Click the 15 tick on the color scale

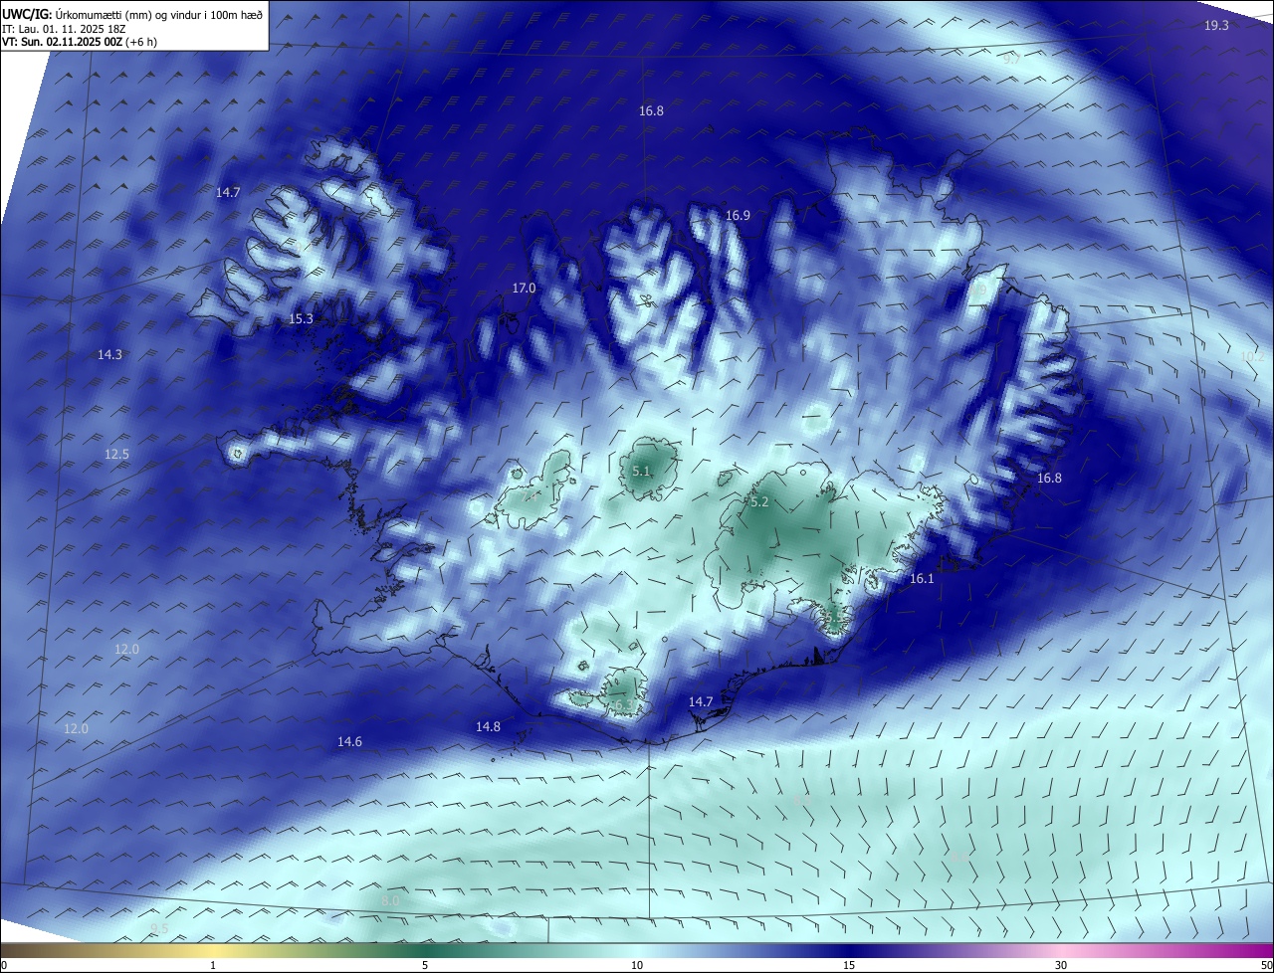tap(849, 965)
